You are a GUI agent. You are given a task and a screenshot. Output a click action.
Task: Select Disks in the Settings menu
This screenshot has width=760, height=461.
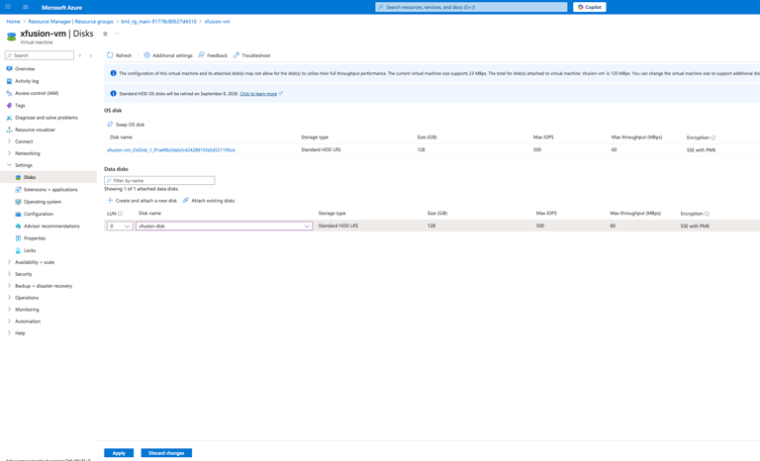[30, 177]
